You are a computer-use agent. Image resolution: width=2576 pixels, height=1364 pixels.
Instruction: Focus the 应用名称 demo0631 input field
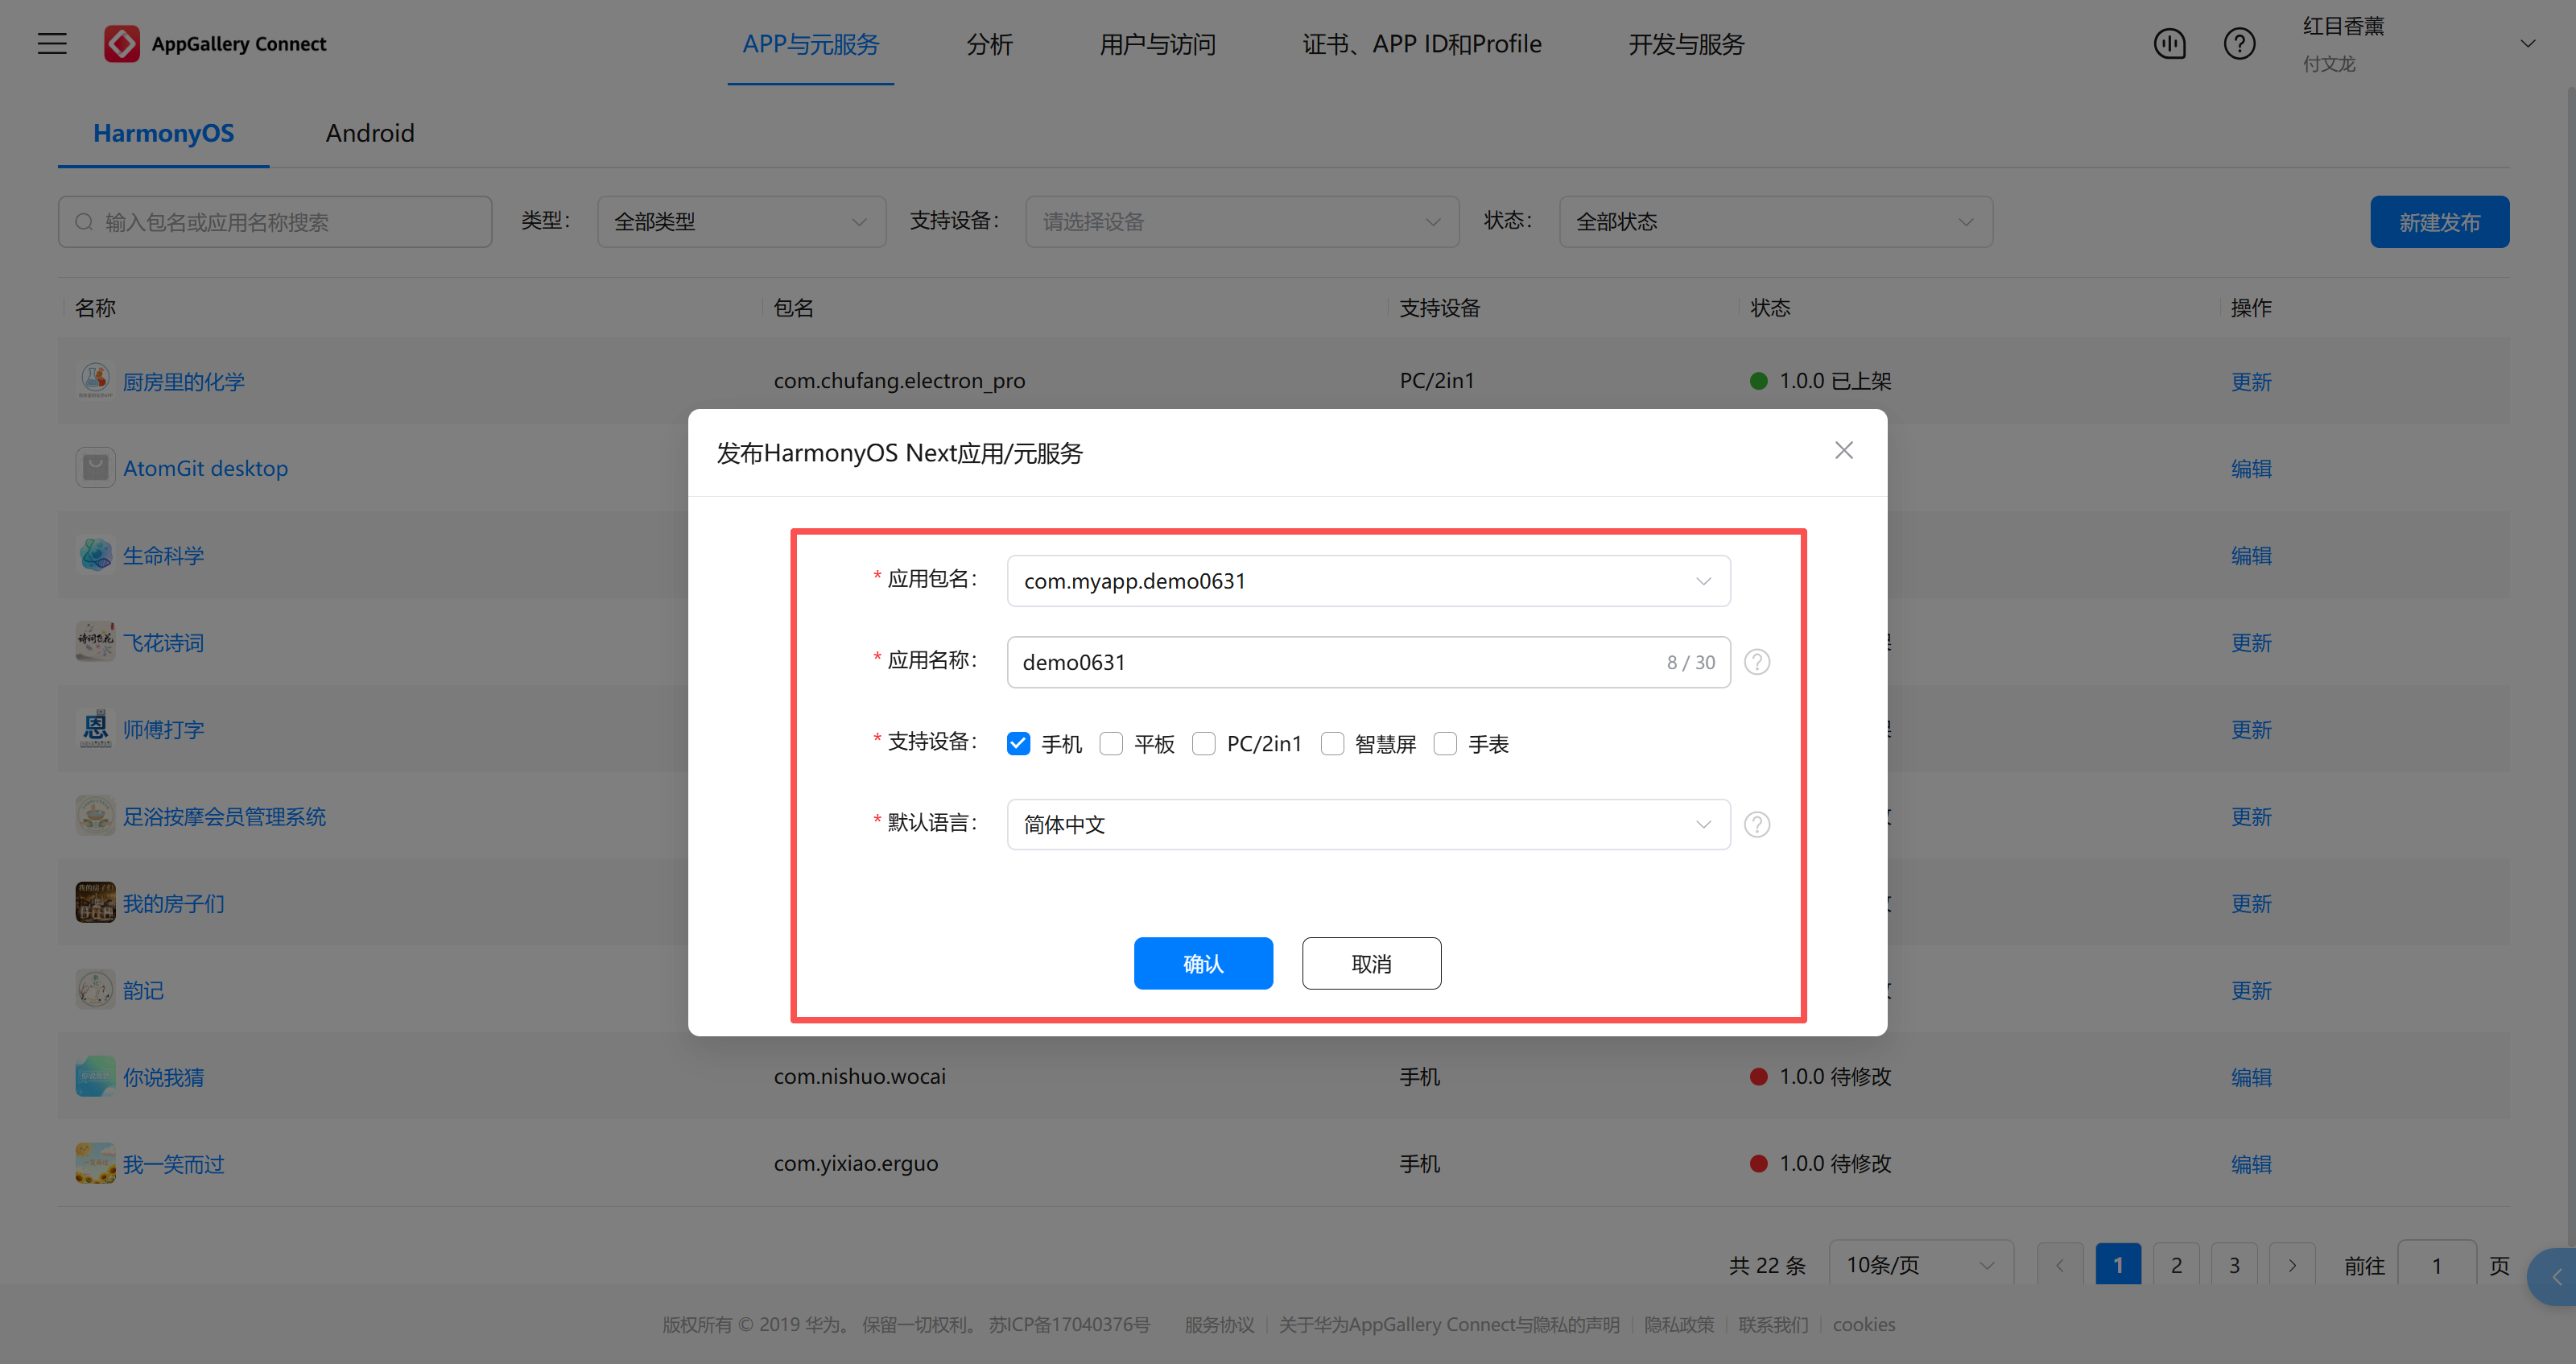[1368, 662]
